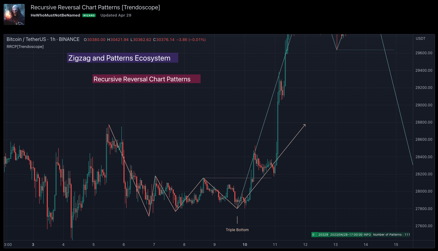Click the projection arrowhead near 28800
The height and width of the screenshot is (251, 438).
(x=304, y=125)
